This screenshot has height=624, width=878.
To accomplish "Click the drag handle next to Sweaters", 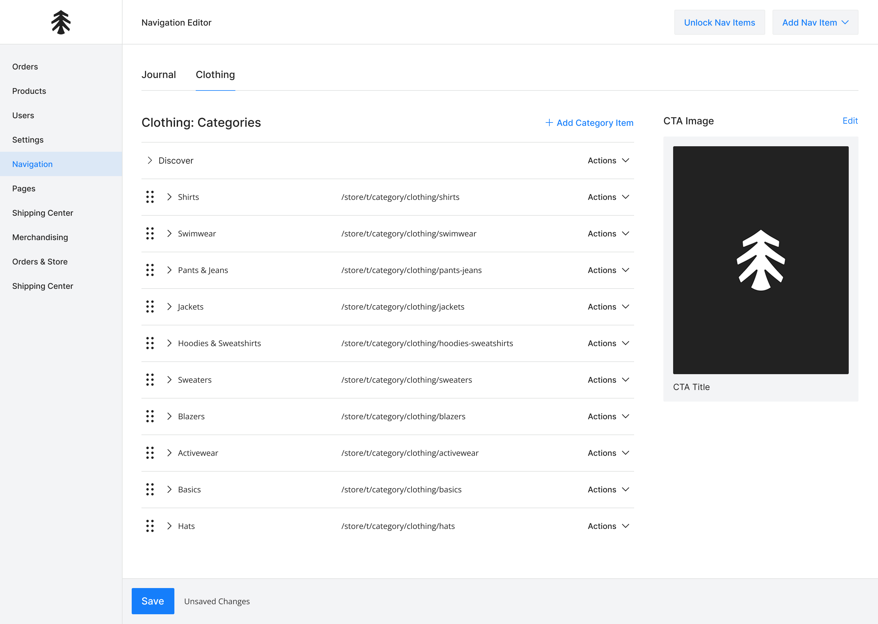I will (150, 380).
